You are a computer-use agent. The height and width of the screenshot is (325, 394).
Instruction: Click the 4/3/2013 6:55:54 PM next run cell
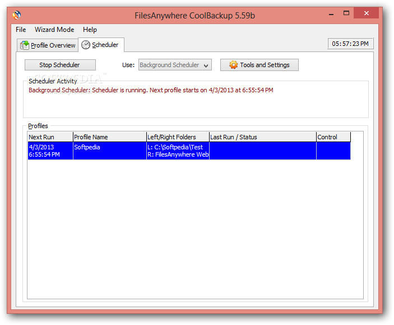(x=50, y=150)
